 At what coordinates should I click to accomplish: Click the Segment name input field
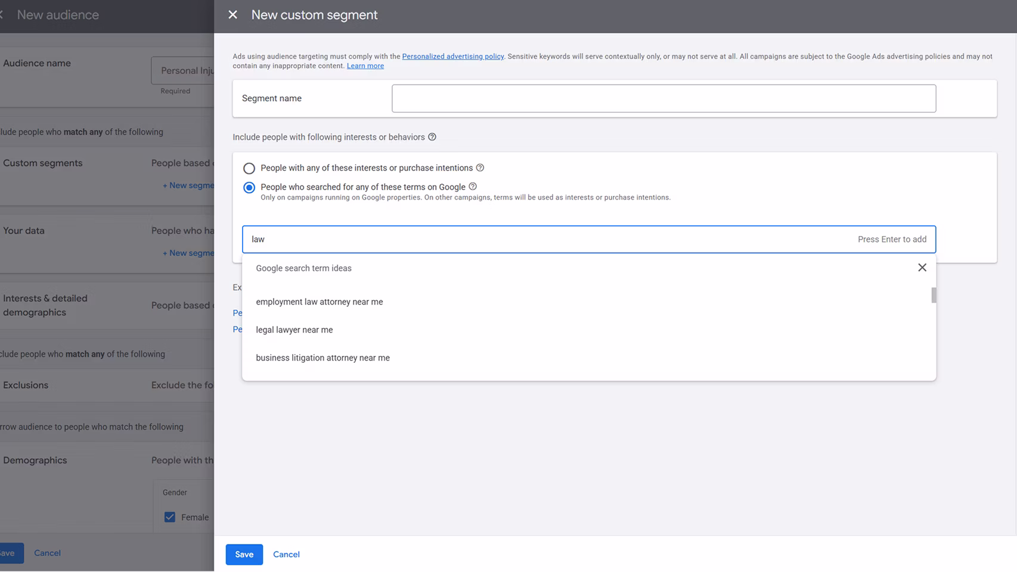663,98
